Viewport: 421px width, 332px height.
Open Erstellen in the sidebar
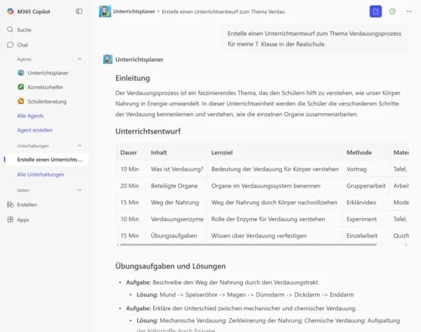coord(27,205)
